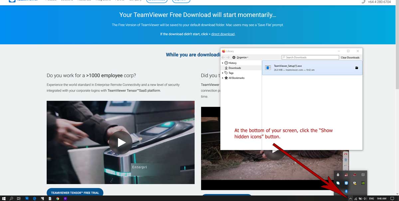Click the ENG language indicator

[x=371, y=198]
